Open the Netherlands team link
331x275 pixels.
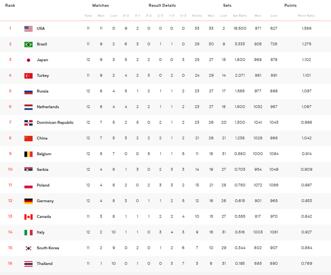coord(48,107)
